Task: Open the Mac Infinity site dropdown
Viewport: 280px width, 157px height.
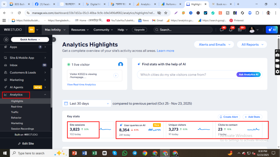Action: [x=55, y=30]
